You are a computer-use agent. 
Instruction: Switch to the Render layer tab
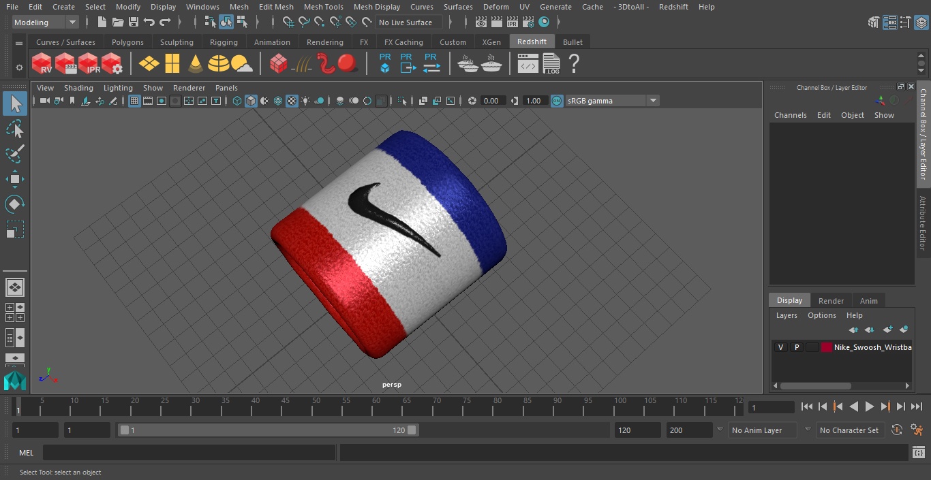click(x=831, y=300)
